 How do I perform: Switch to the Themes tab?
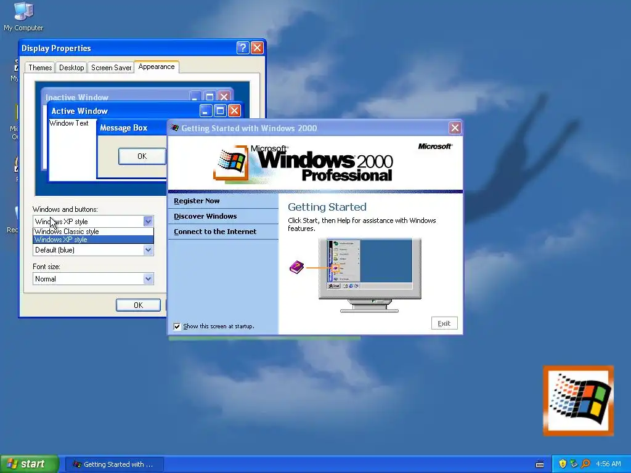pos(40,68)
